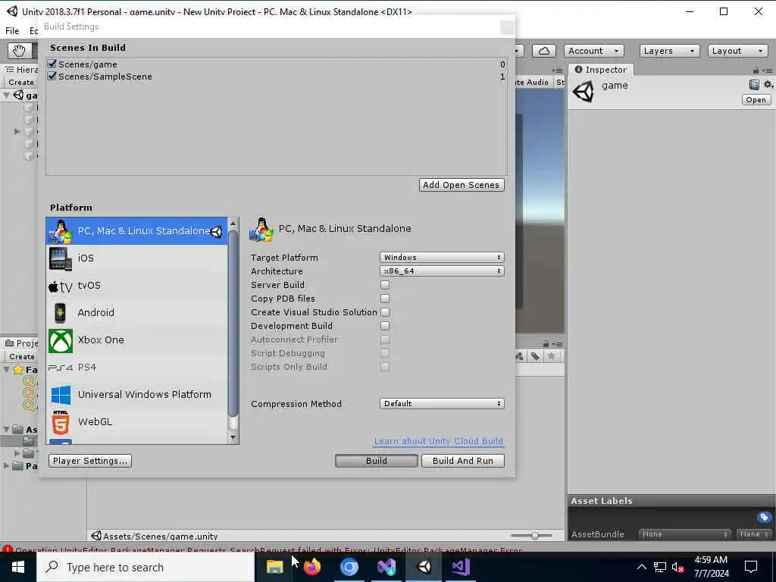Open the Layout dropdown
This screenshot has width=776, height=582.
coord(737,51)
